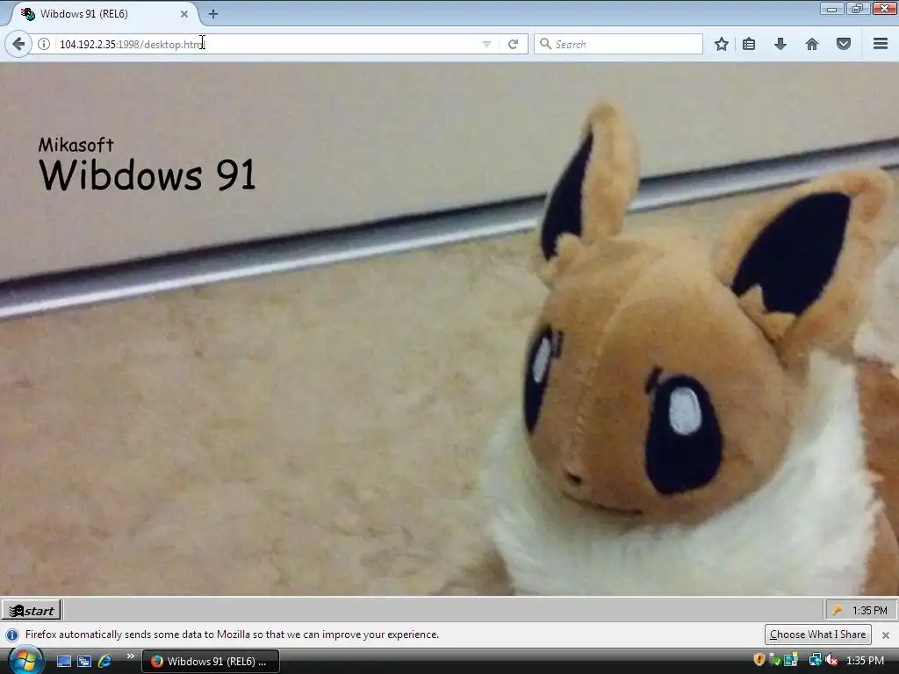Open the Windows Vista Start orb

25,661
